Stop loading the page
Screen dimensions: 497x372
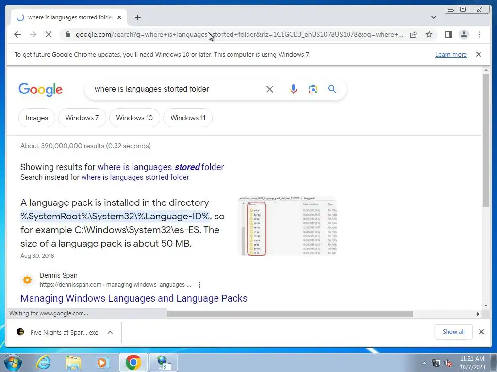[49, 34]
